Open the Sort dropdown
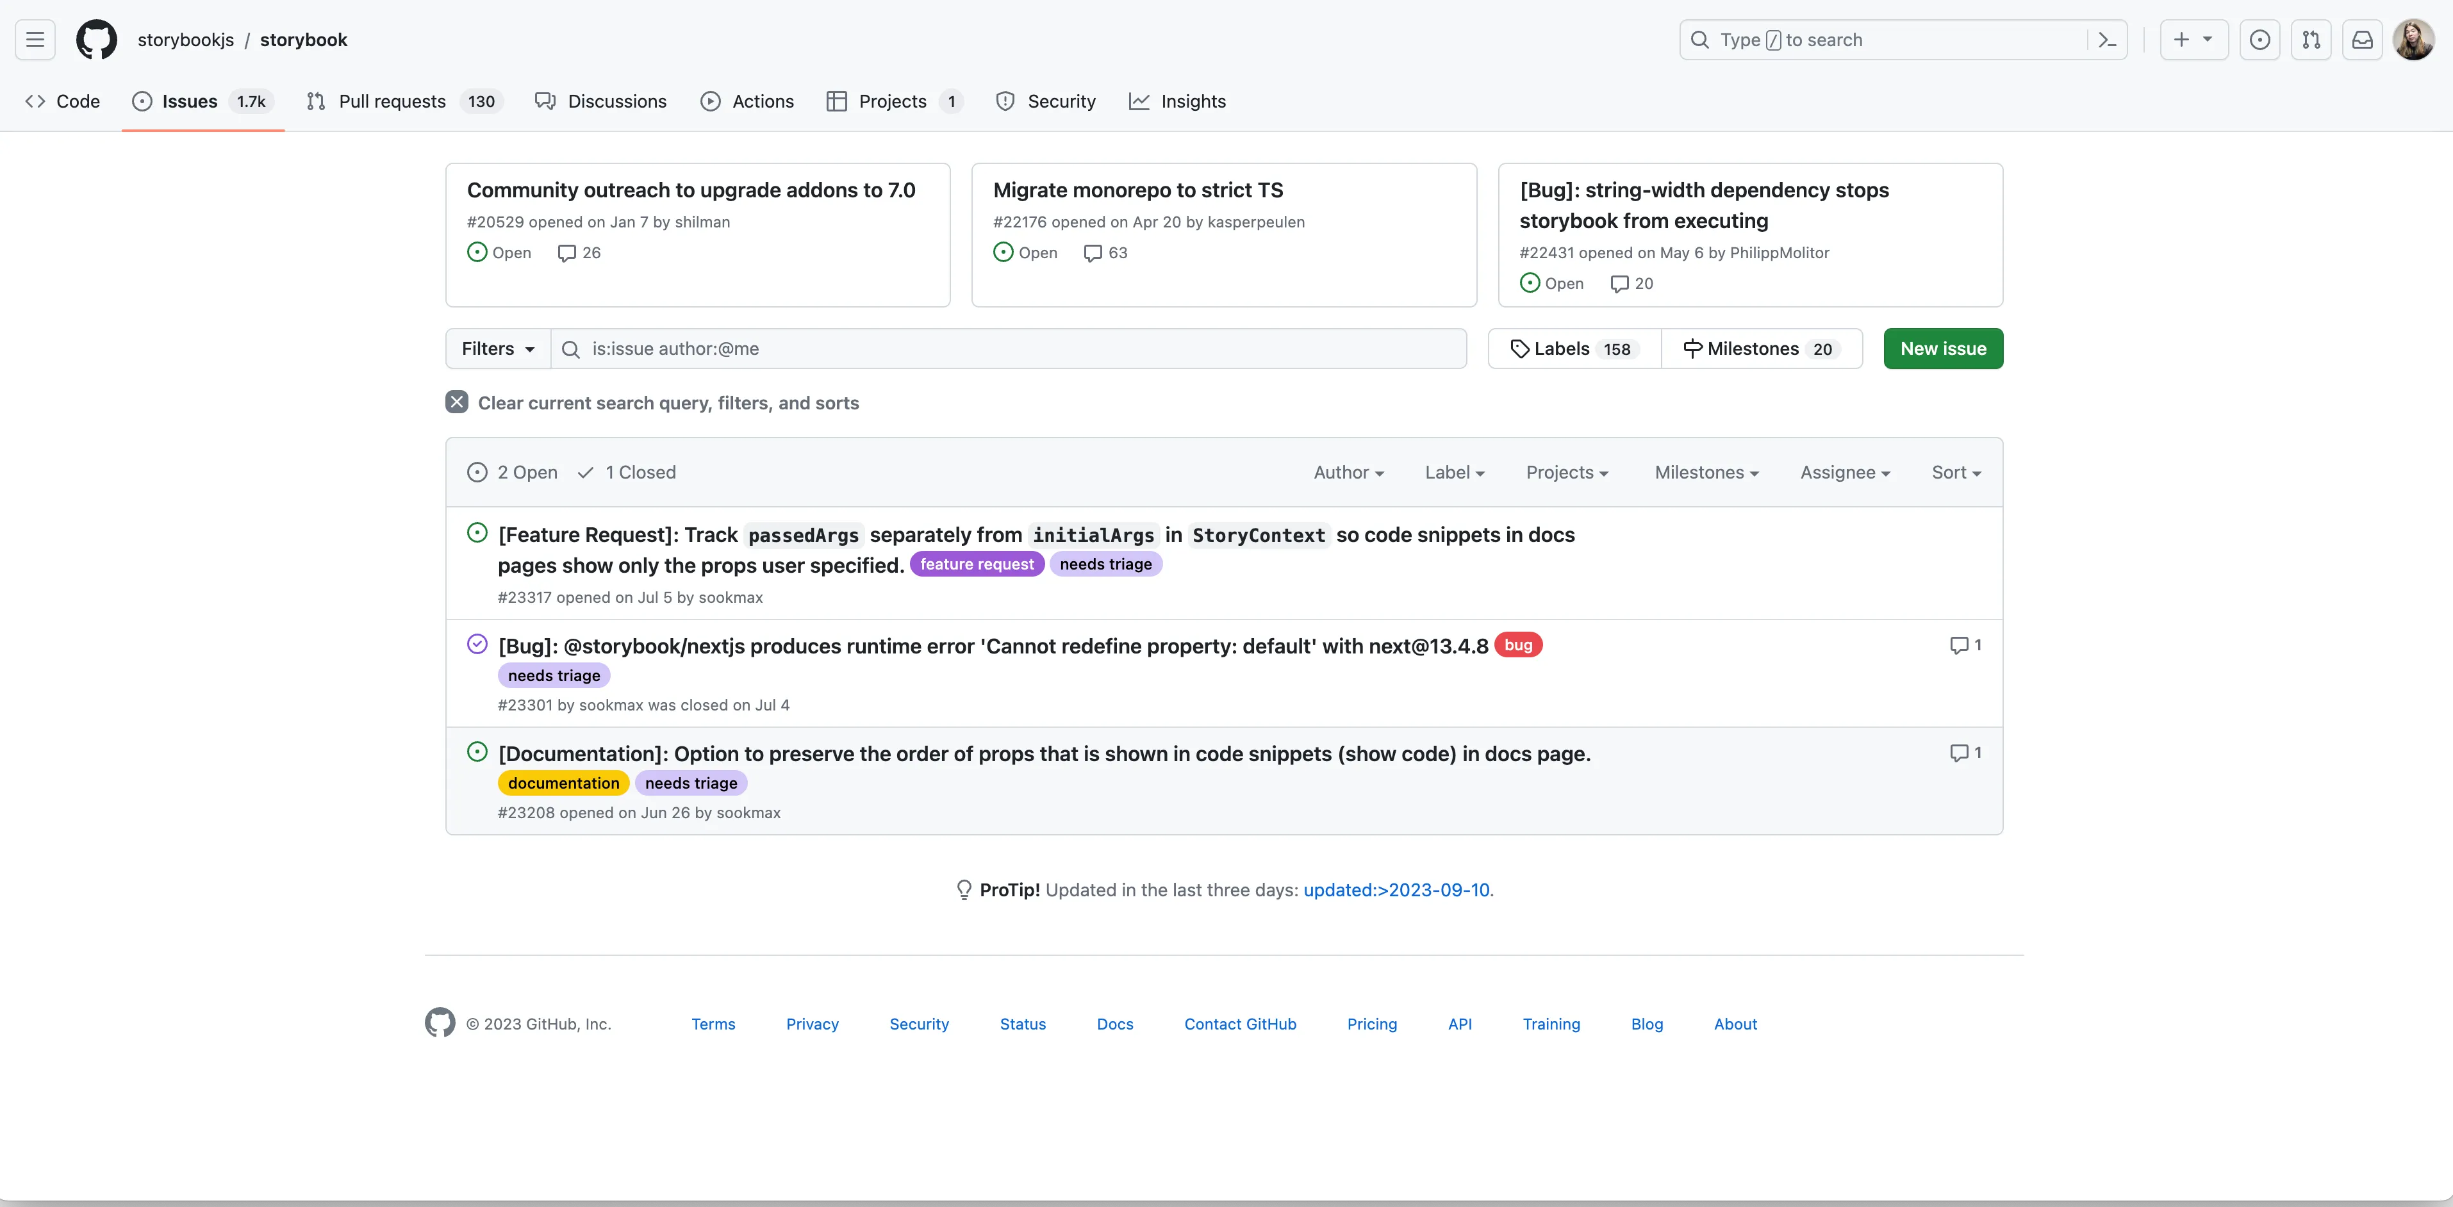This screenshot has height=1207, width=2453. pyautogui.click(x=1956, y=472)
